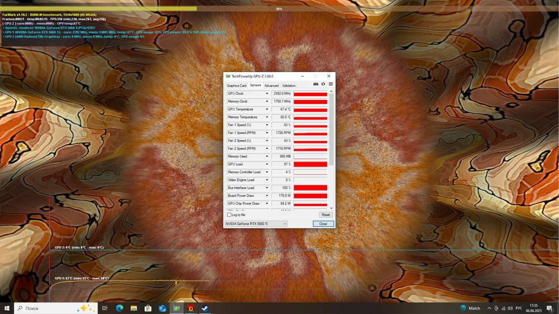The width and height of the screenshot is (559, 314).
Task: Open the taskbar clock and date
Action: (x=533, y=308)
